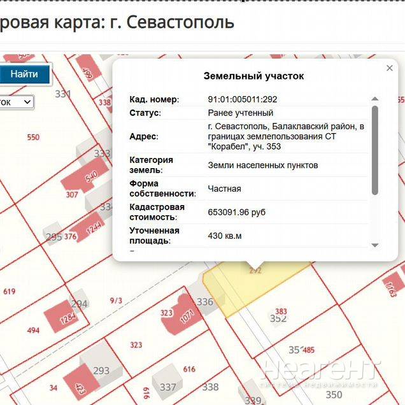
Task: Select the map parcel numbered 619
Action: pyautogui.click(x=10, y=292)
